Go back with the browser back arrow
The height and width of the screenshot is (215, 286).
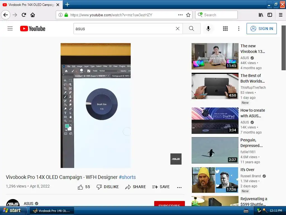pyautogui.click(x=6, y=15)
